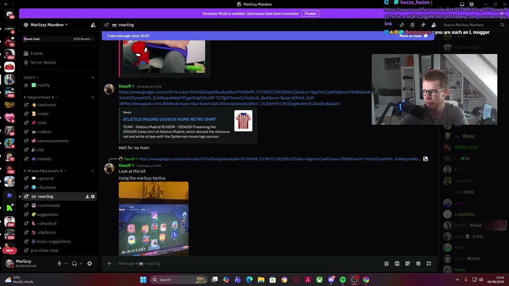
Task: Open the shoutout channel
Action: click(59, 223)
